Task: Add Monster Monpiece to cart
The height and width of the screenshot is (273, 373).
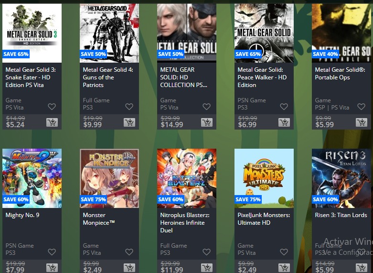Action: point(129,268)
